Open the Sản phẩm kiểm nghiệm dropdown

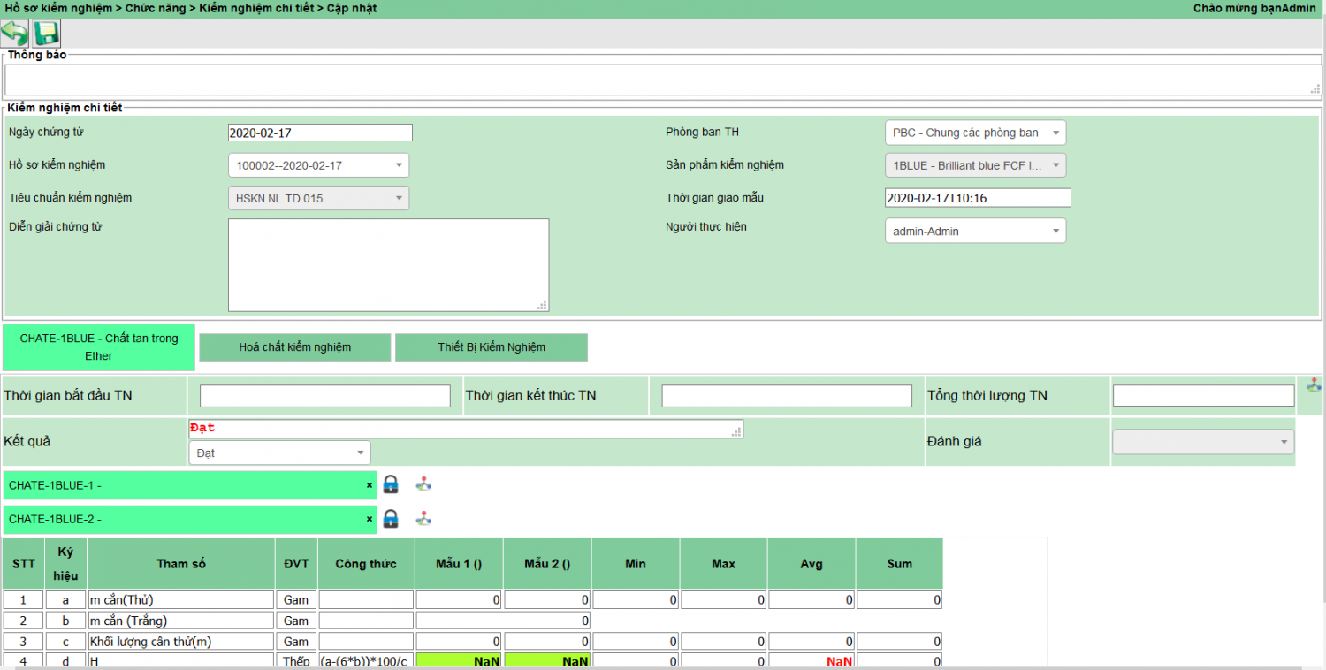tap(975, 165)
